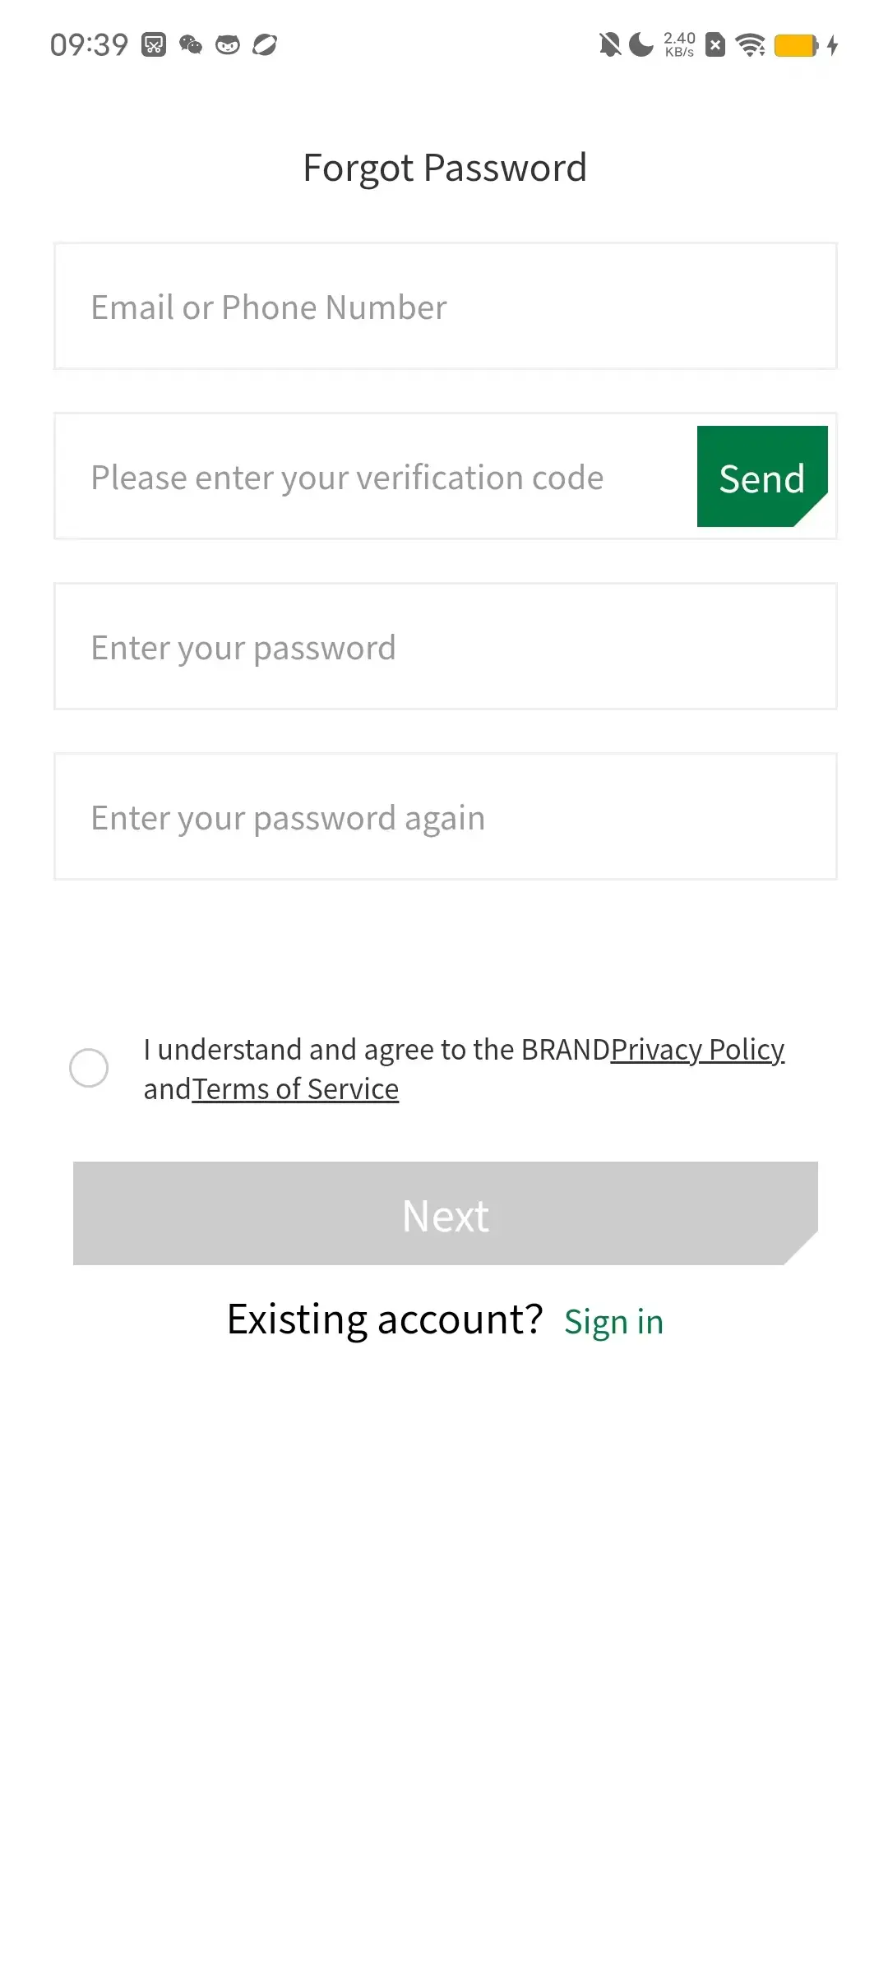Tap the muted bell icon
This screenshot has width=888, height=1973.
click(x=609, y=44)
